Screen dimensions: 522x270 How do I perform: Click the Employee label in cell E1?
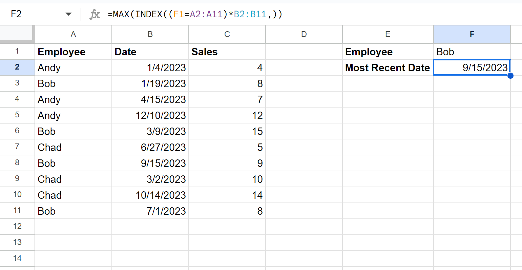[x=388, y=52]
